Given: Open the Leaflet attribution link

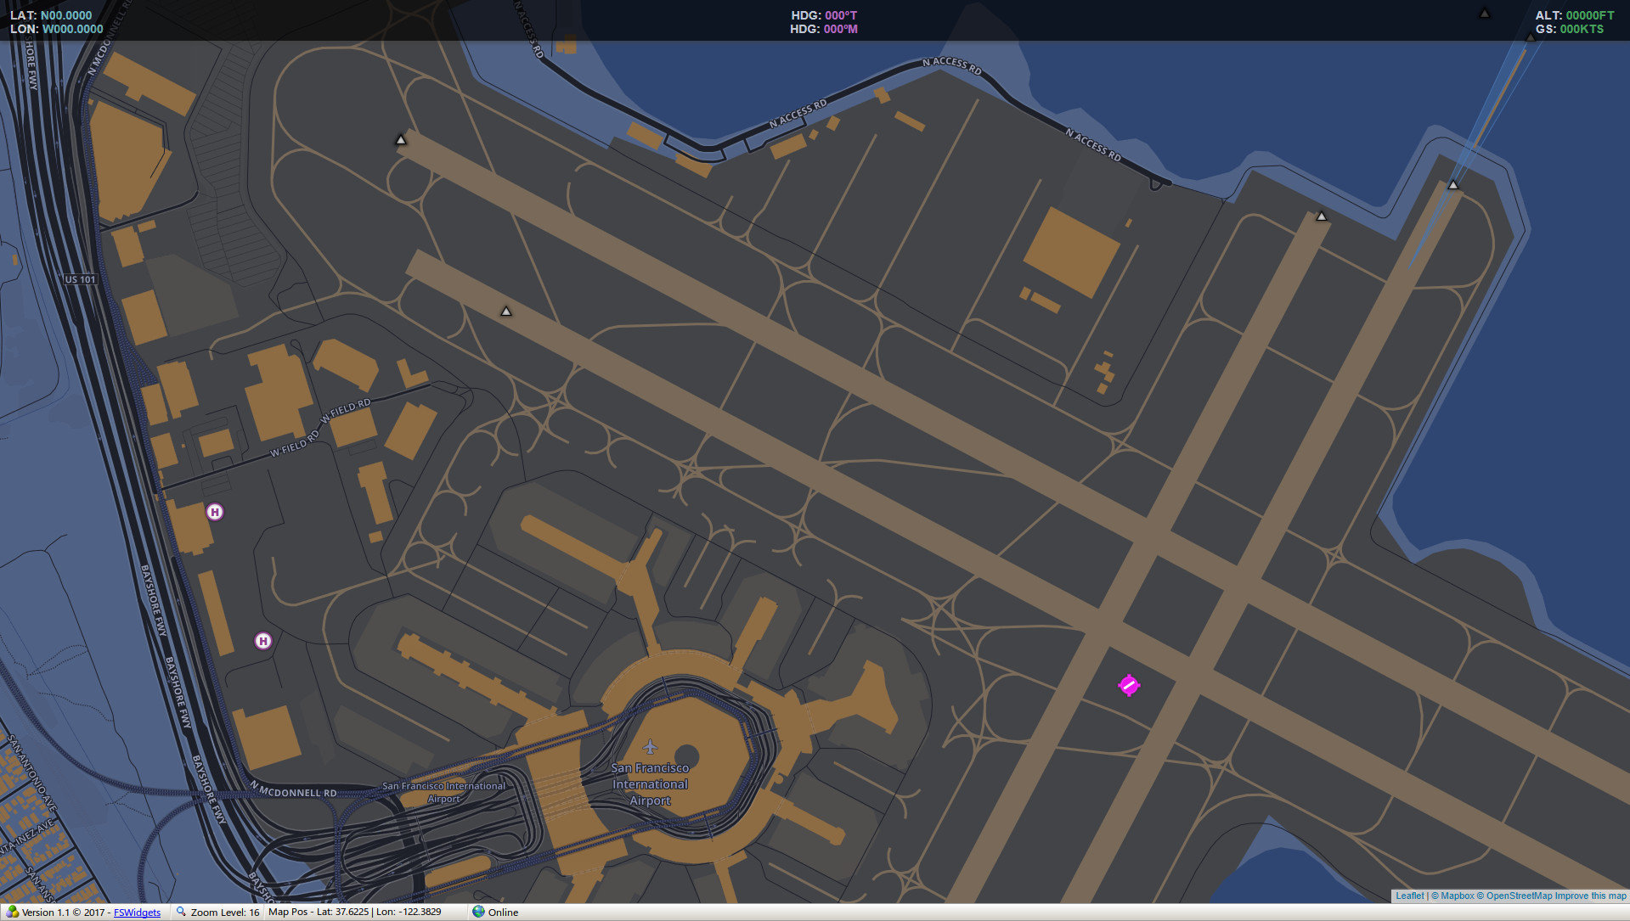Looking at the screenshot, I should [1409, 896].
